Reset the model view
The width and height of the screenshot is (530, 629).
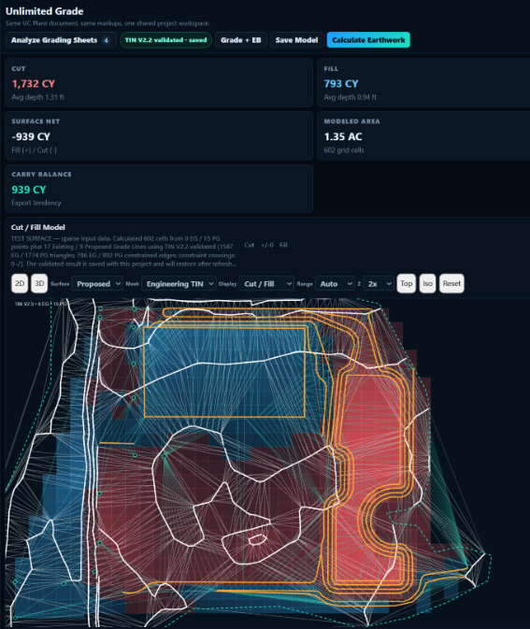451,283
